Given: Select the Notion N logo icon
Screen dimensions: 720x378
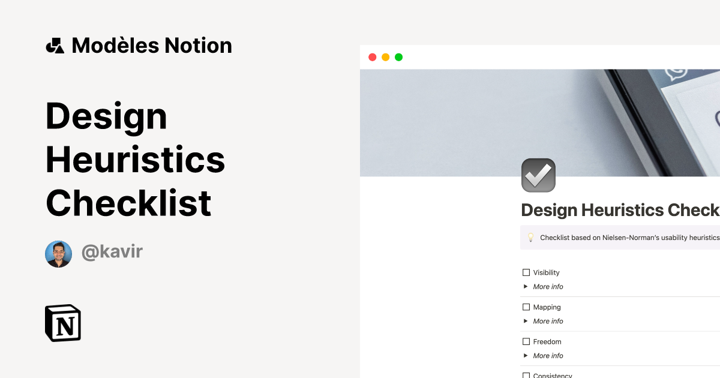Looking at the screenshot, I should [x=63, y=323].
